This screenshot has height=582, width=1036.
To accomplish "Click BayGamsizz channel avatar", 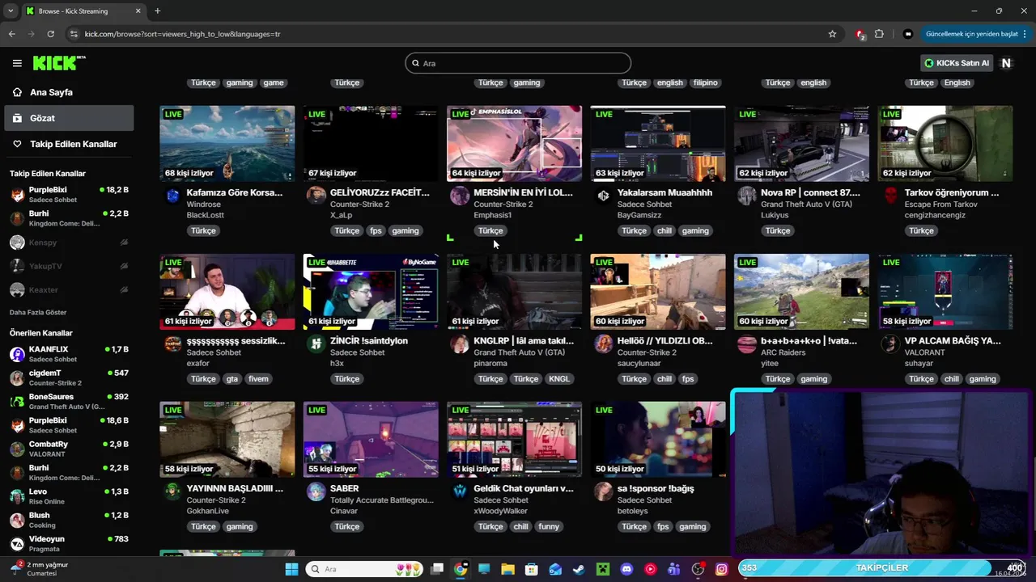I will coord(603,196).
